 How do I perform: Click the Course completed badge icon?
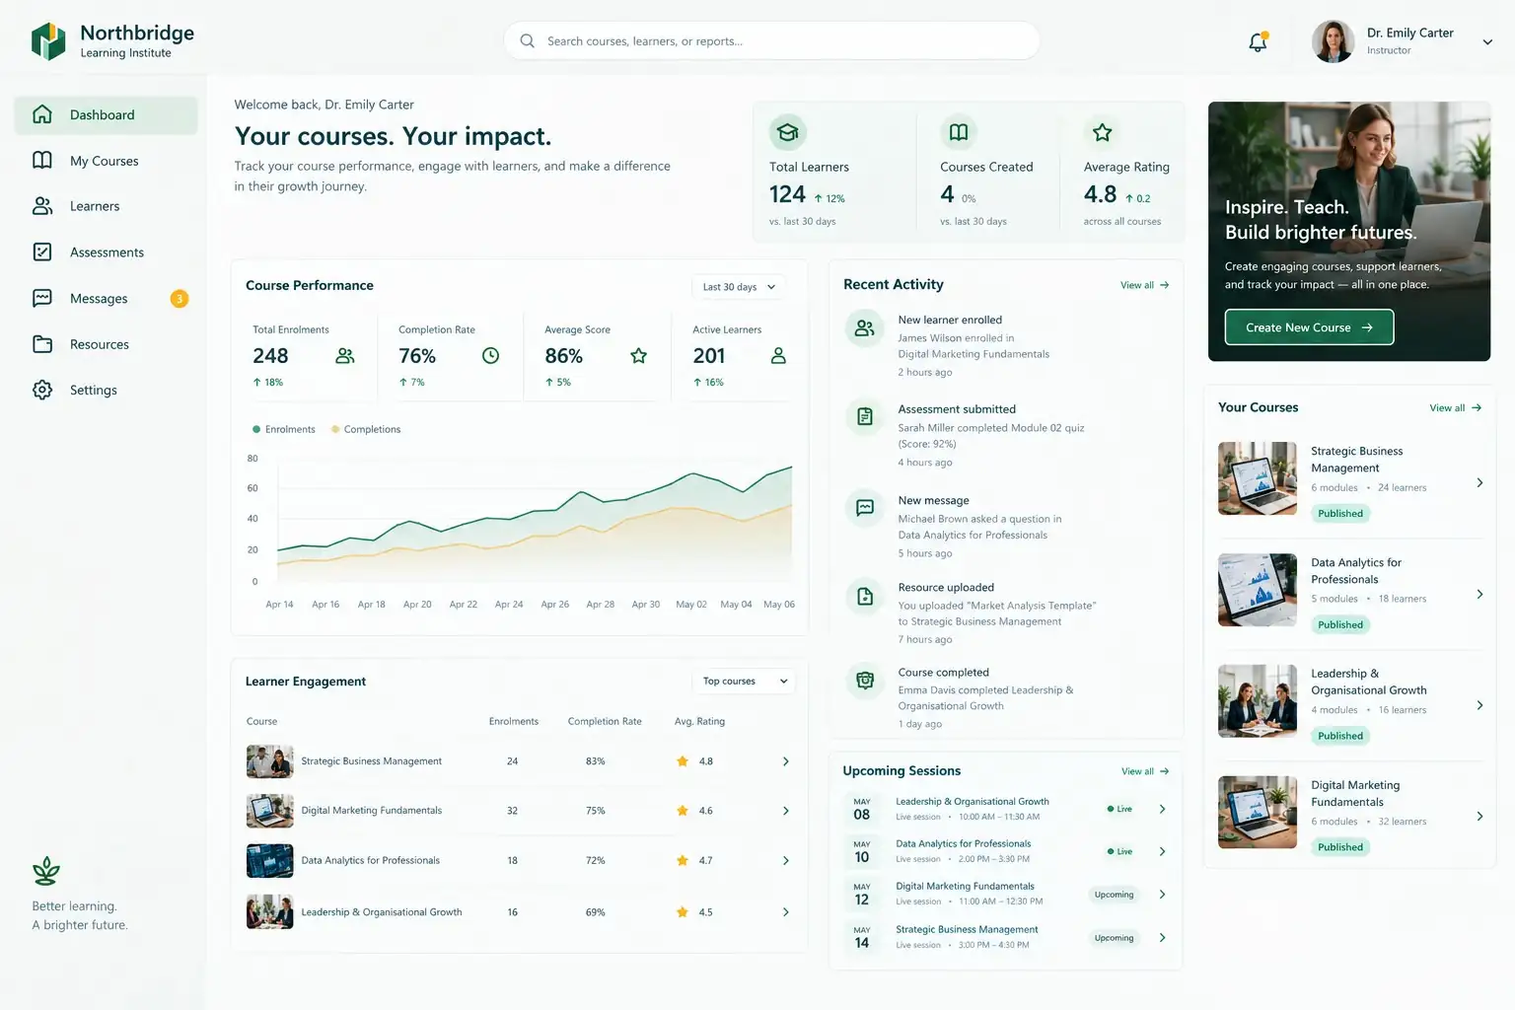(x=865, y=681)
